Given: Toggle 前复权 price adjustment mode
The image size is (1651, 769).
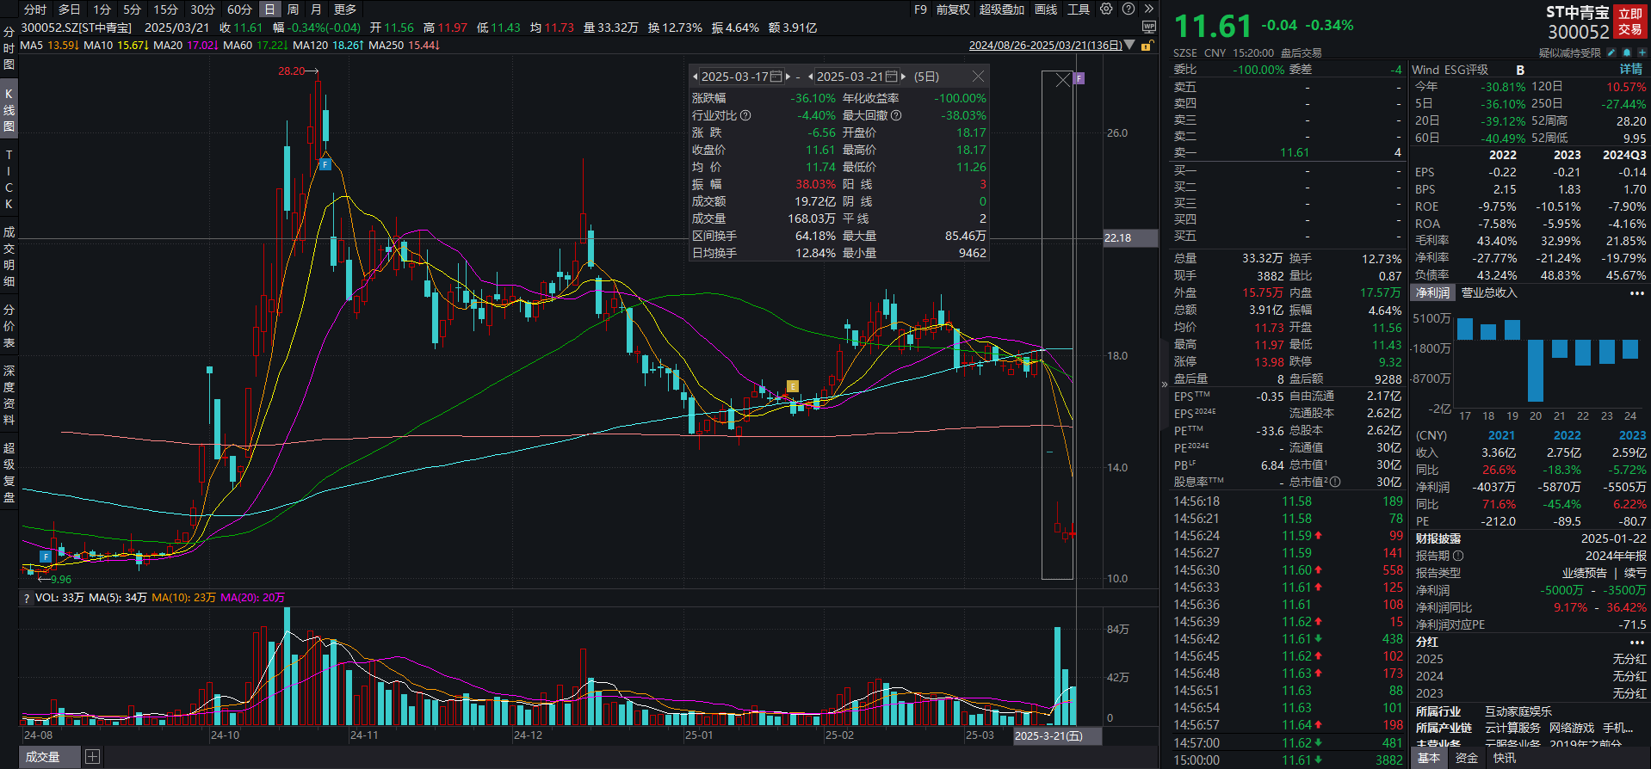Looking at the screenshot, I should click(953, 9).
